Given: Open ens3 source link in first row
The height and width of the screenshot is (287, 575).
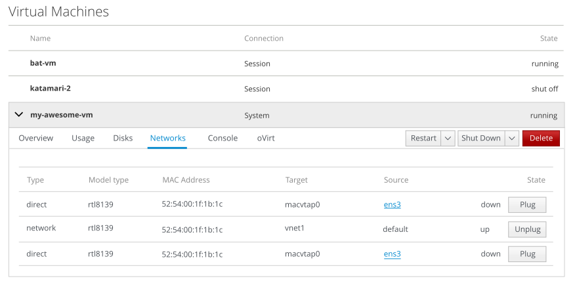Looking at the screenshot, I should (392, 205).
